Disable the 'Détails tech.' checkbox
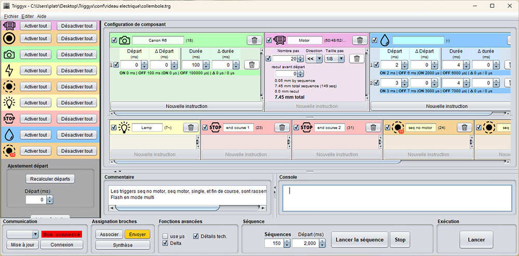This screenshot has height=256, width=519. tap(196, 236)
